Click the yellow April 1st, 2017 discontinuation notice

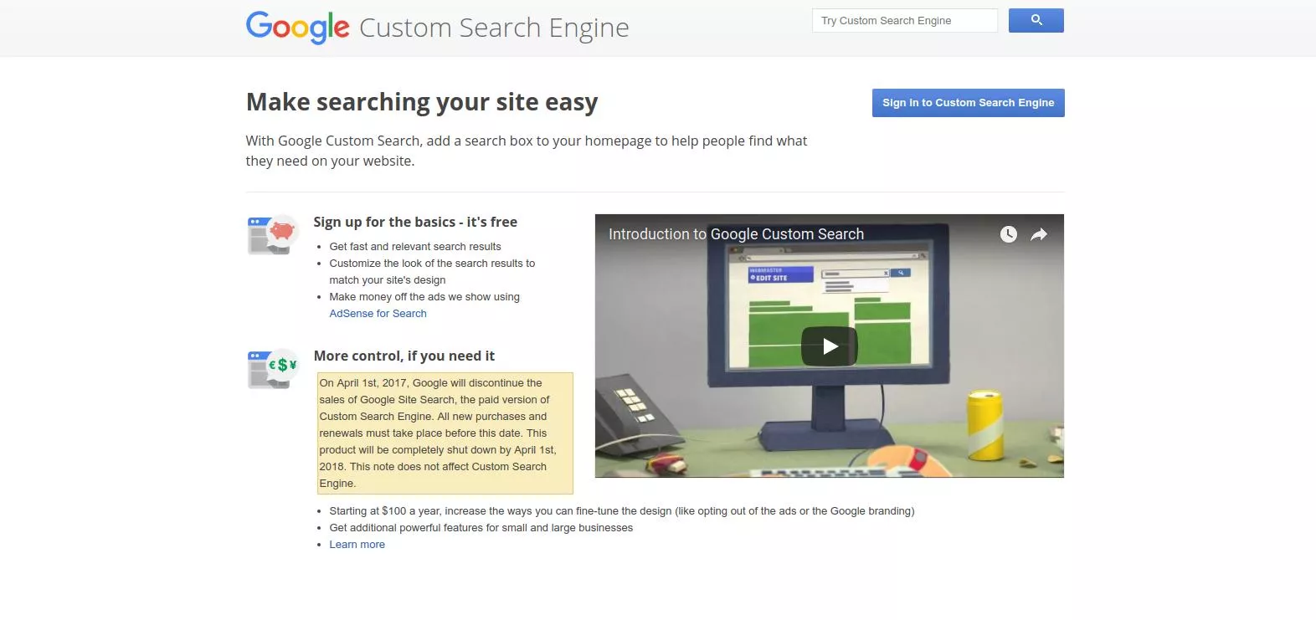[445, 433]
